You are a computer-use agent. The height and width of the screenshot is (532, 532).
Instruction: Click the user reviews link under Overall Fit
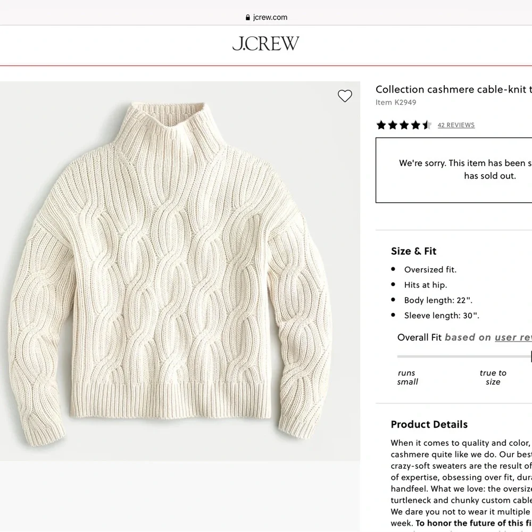click(513, 337)
